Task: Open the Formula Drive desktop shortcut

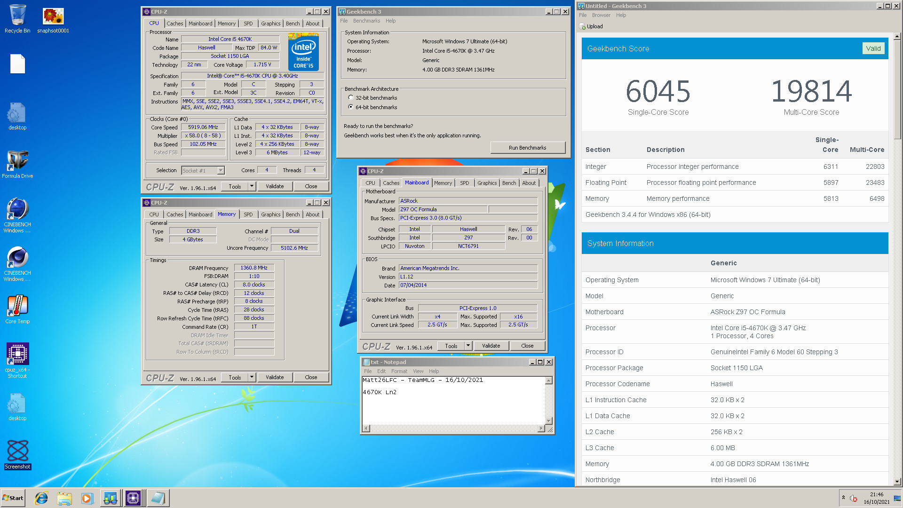Action: point(17,164)
